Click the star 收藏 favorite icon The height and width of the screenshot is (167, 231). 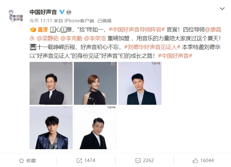[x=21, y=161]
